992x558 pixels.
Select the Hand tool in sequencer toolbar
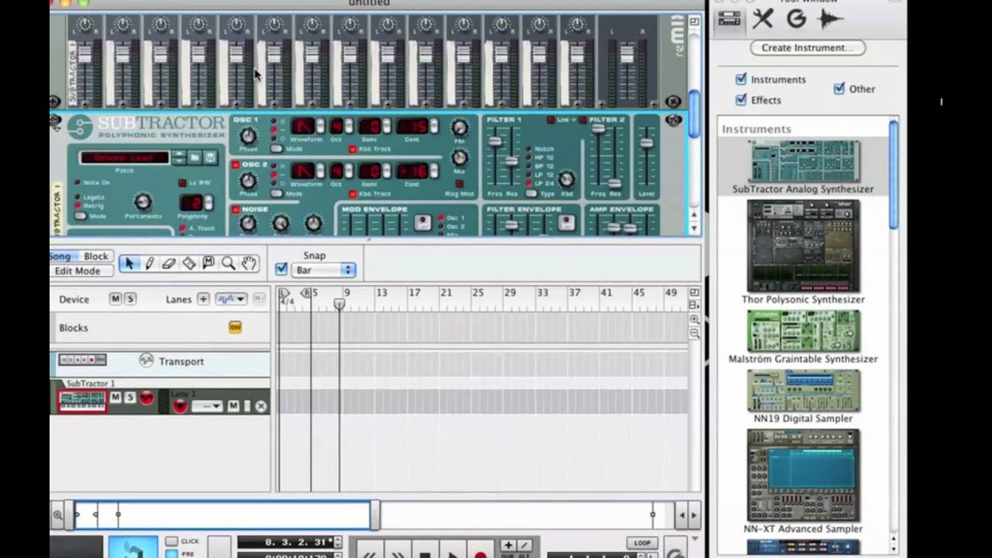click(x=249, y=263)
